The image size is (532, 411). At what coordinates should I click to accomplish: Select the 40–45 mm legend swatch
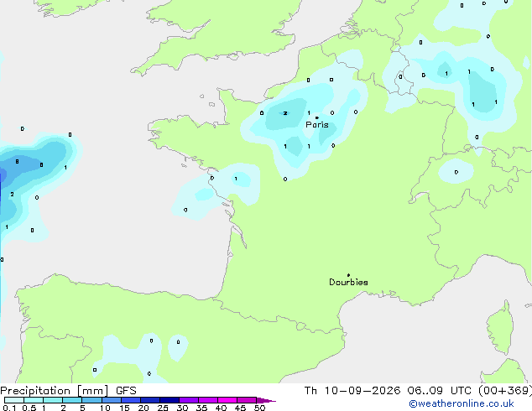[x=227, y=400]
